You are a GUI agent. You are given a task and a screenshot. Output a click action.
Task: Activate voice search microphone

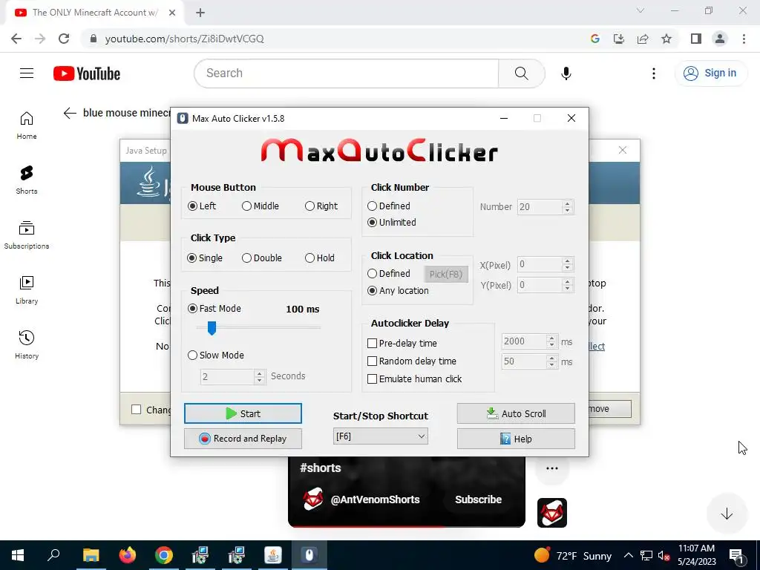point(566,73)
